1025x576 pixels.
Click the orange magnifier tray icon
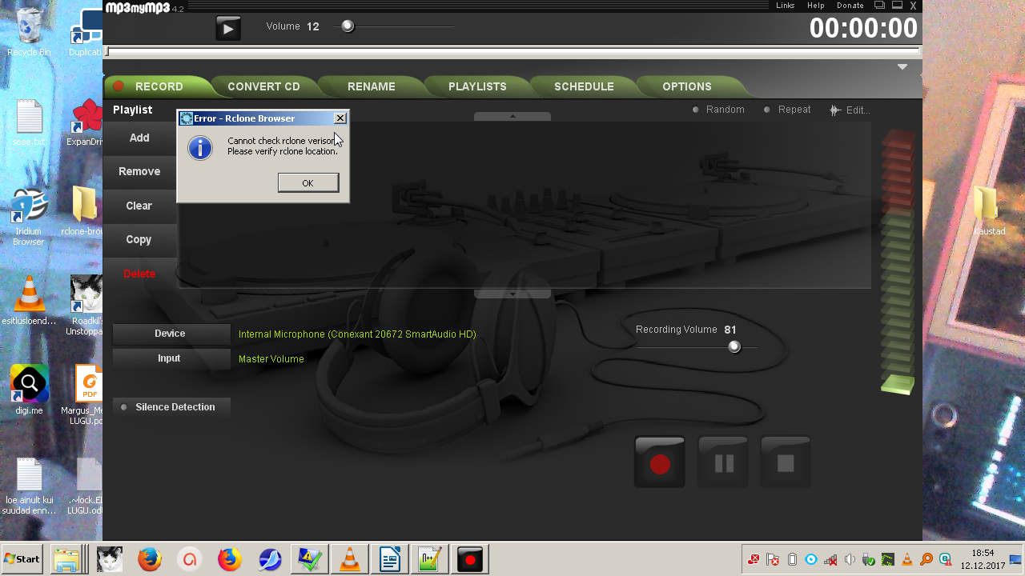point(927,559)
